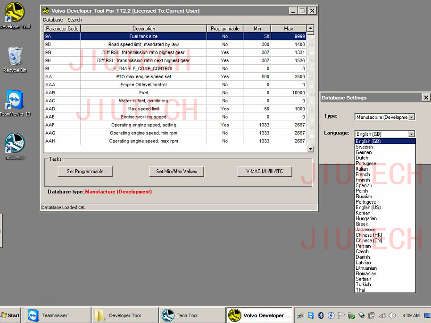Pick Chinese (HK) from the language list
The width and height of the screenshot is (431, 323).
click(x=385, y=235)
